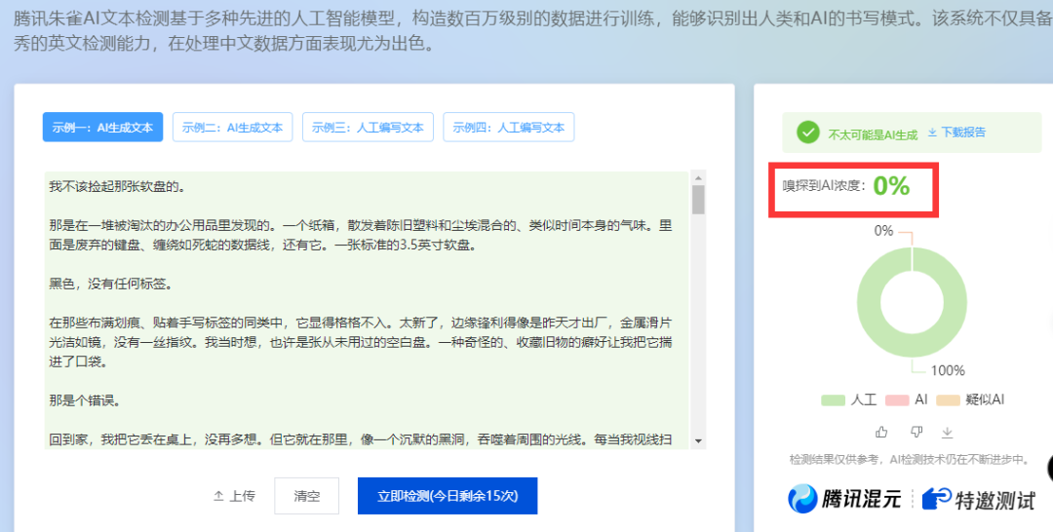Click the 0% AI concentration value
1053x532 pixels.
(891, 186)
